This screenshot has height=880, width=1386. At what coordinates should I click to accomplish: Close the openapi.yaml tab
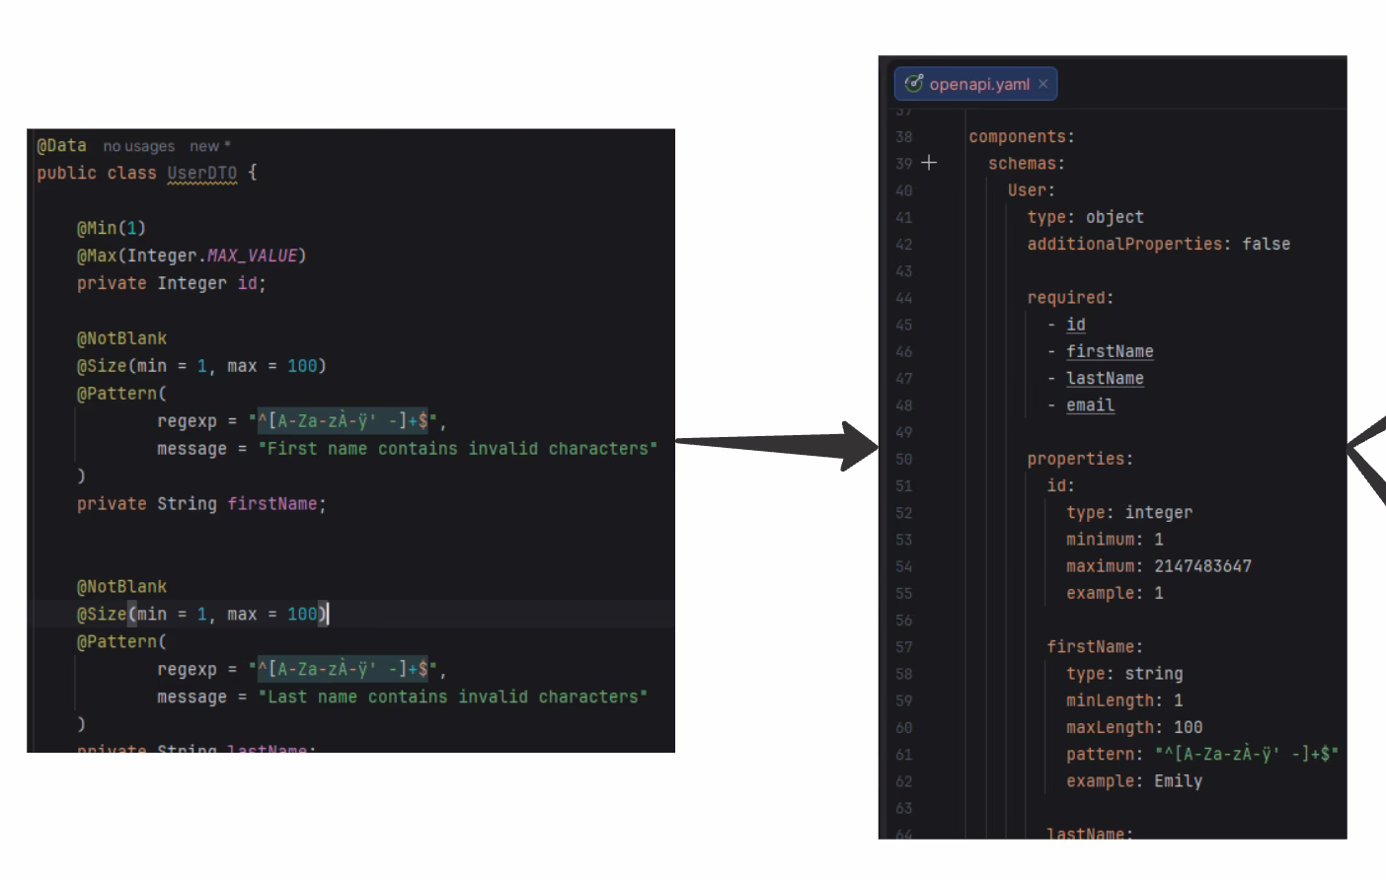(x=1043, y=84)
